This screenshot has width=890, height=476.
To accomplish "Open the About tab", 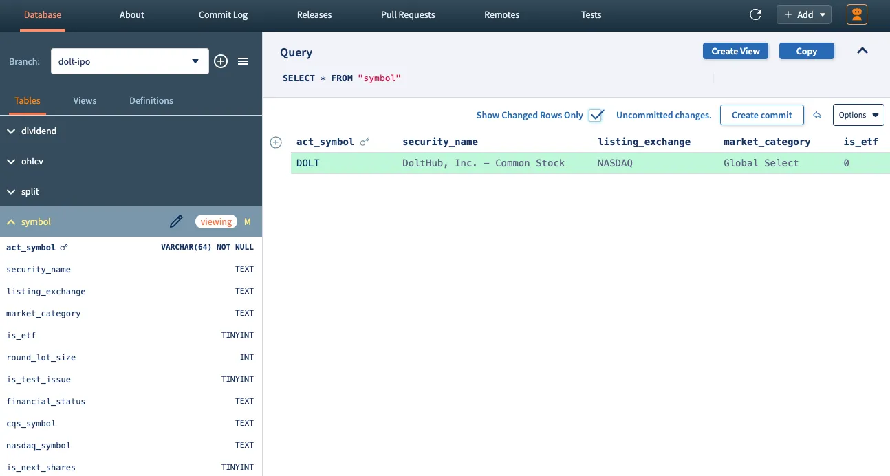I will pyautogui.click(x=132, y=14).
